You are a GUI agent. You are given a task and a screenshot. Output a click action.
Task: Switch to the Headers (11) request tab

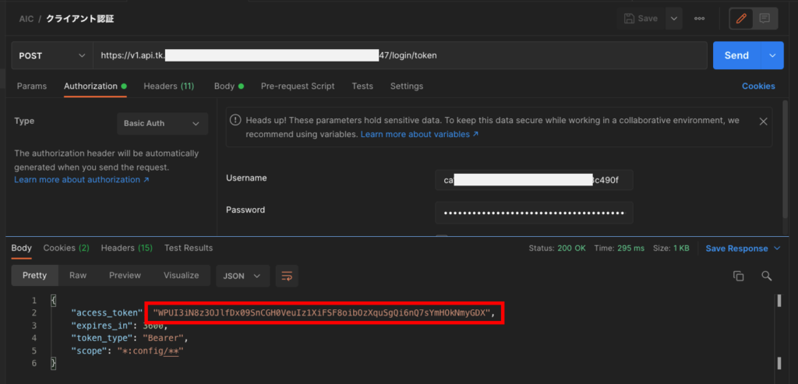coord(168,86)
